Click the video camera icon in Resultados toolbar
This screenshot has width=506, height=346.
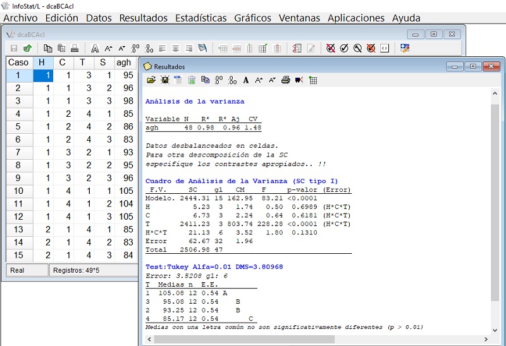click(x=299, y=80)
